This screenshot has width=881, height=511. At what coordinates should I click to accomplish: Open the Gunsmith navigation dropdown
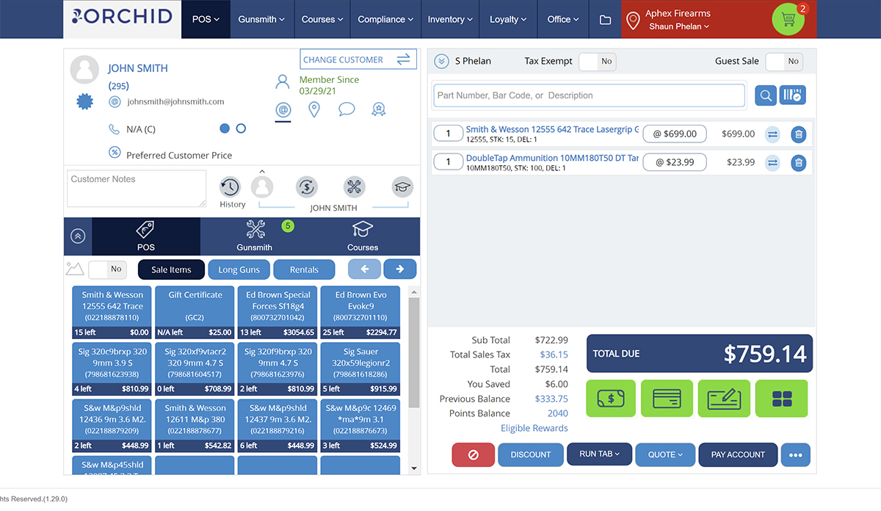261,19
